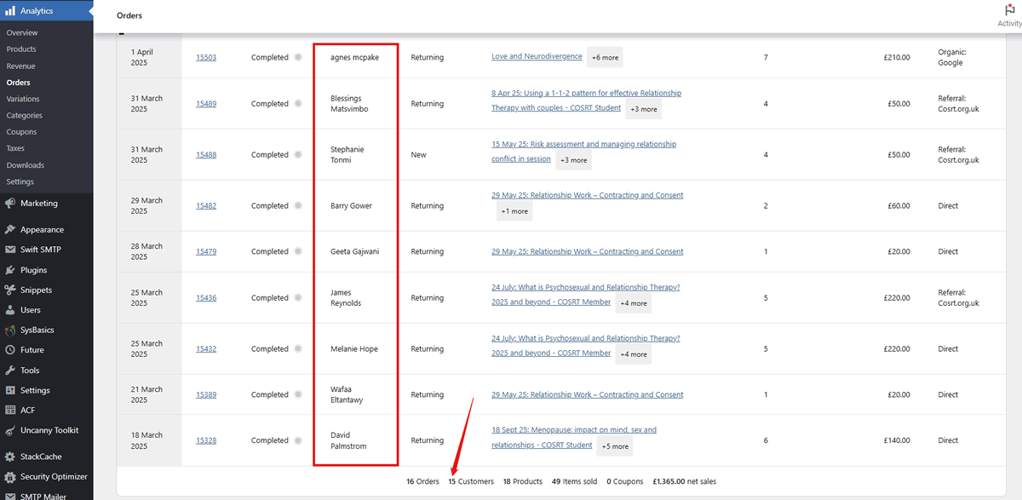Viewport: 1022px width, 500px height.
Task: Open Coupons analytics report
Action: pyautogui.click(x=21, y=132)
